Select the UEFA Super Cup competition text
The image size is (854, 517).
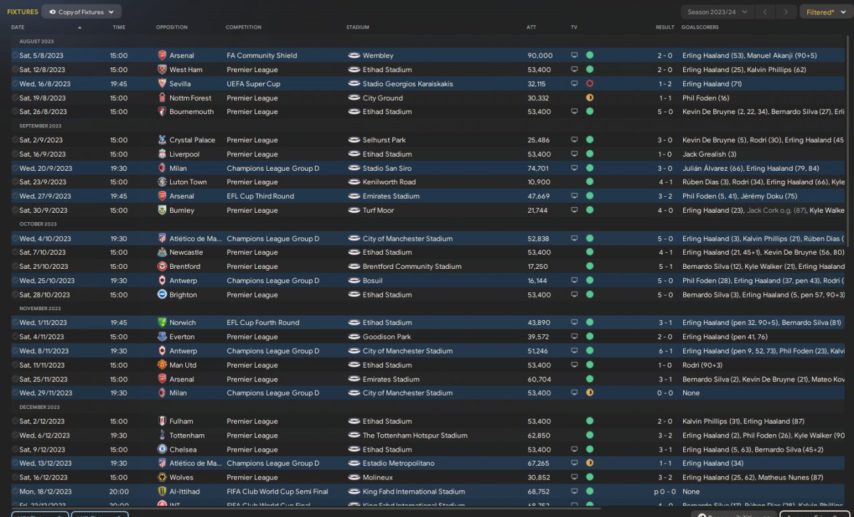click(254, 84)
